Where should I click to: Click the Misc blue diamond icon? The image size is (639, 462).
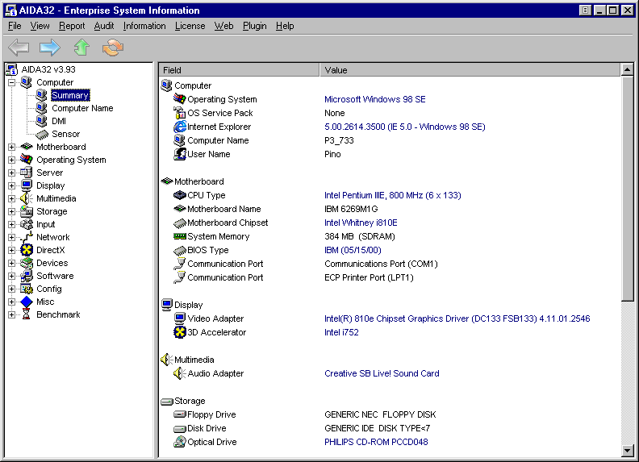click(27, 302)
